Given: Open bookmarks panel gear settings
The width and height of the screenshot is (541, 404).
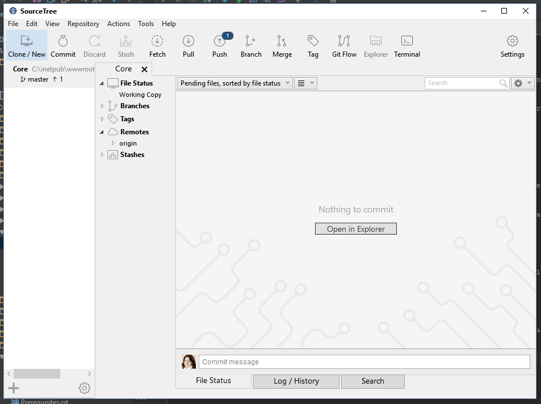Looking at the screenshot, I should (85, 388).
